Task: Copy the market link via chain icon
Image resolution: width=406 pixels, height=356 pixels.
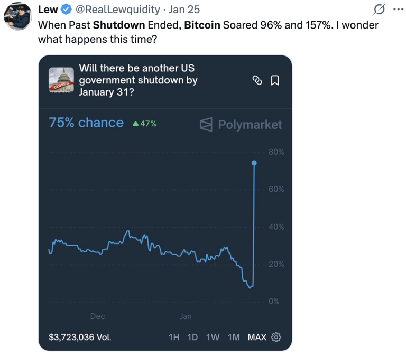Action: (x=257, y=80)
